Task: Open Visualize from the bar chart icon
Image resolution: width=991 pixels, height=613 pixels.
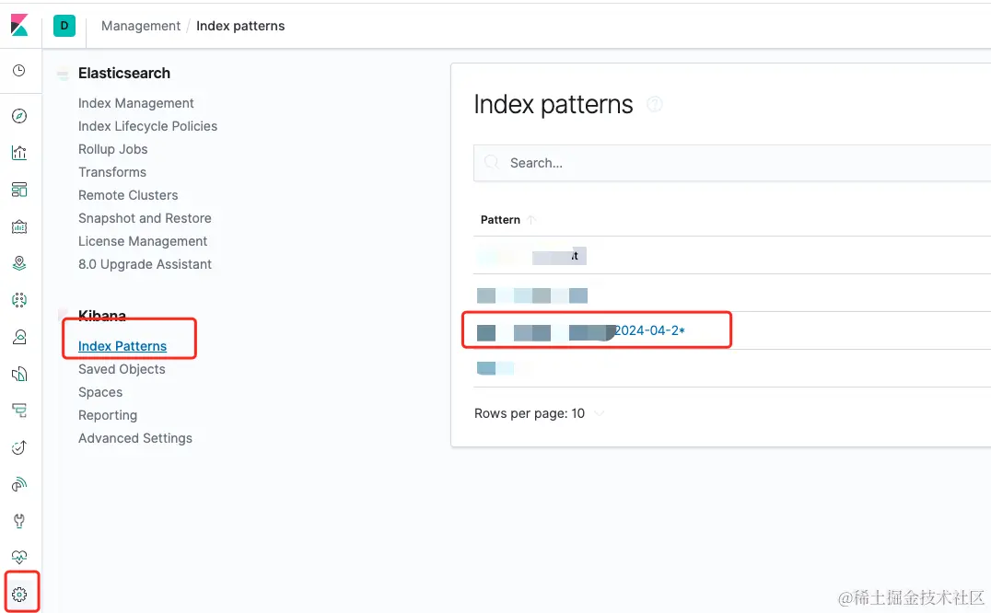Action: click(x=19, y=153)
